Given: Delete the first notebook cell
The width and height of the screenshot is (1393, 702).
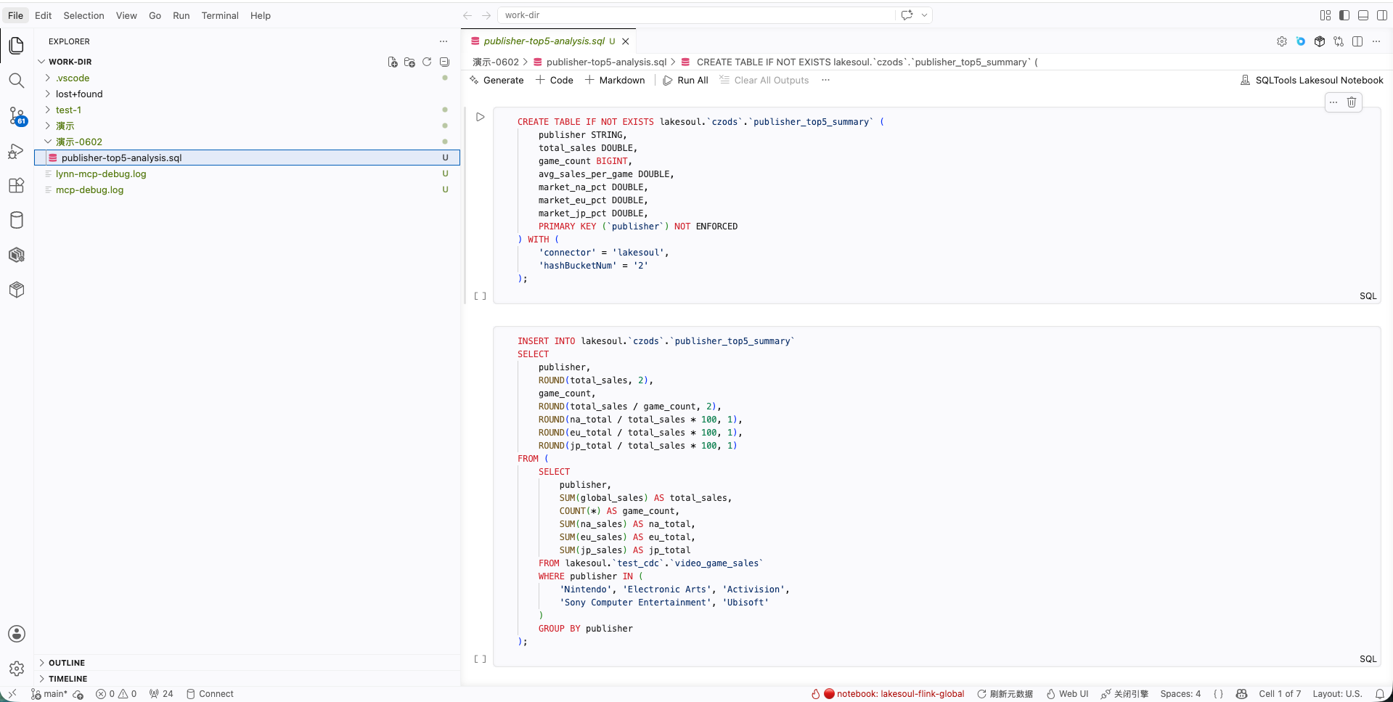Looking at the screenshot, I should point(1352,102).
